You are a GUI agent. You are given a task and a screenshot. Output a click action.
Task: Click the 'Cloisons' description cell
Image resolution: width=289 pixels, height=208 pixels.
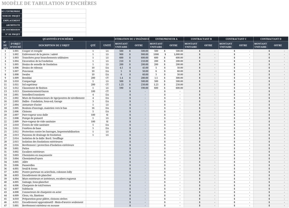click(54, 112)
